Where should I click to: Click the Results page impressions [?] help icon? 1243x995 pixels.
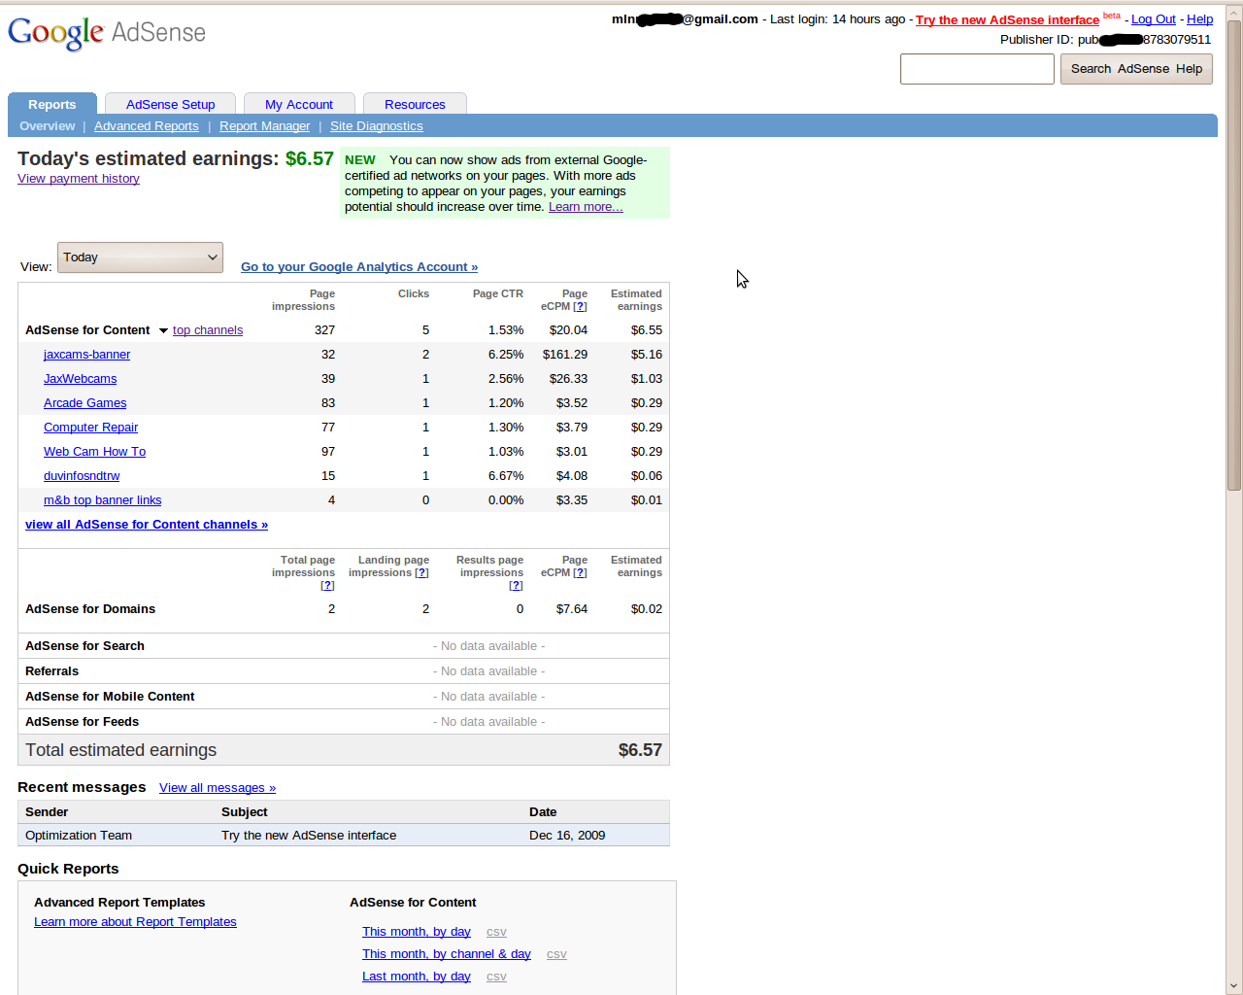(516, 586)
